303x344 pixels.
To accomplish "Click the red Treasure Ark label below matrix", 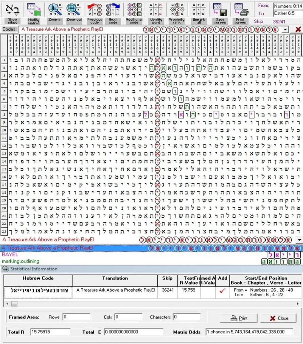I will [48, 239].
